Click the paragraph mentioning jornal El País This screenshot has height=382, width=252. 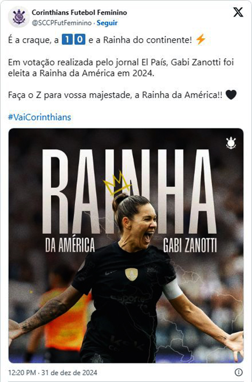[x=121, y=68]
